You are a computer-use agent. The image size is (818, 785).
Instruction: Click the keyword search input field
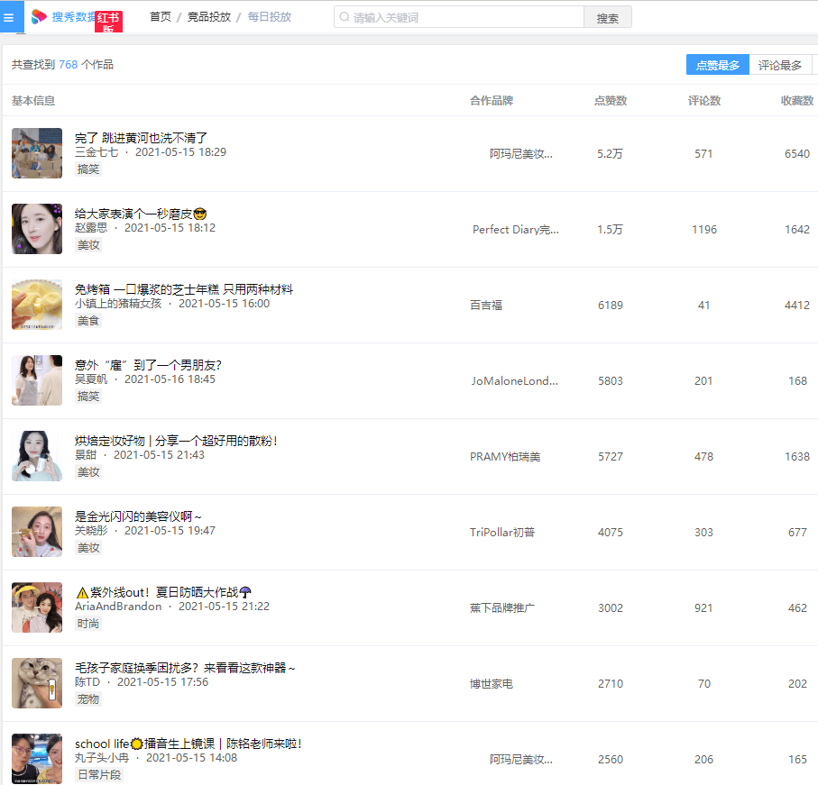[458, 17]
